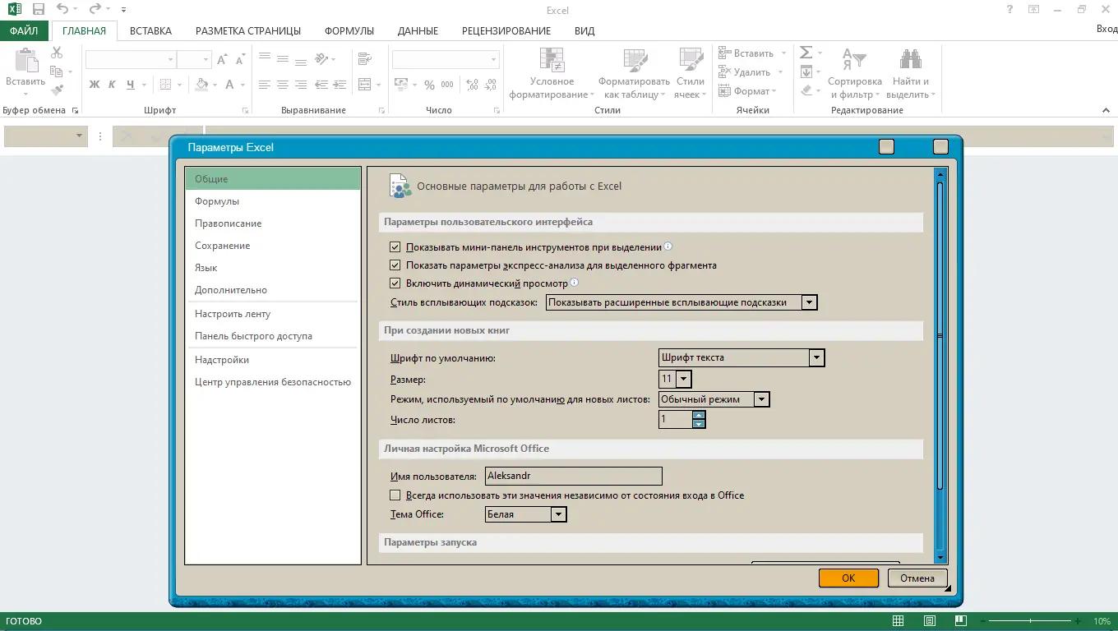
Task: Uncheck 'Показать параметры экспресс-анализа' checkbox
Action: [x=395, y=265]
